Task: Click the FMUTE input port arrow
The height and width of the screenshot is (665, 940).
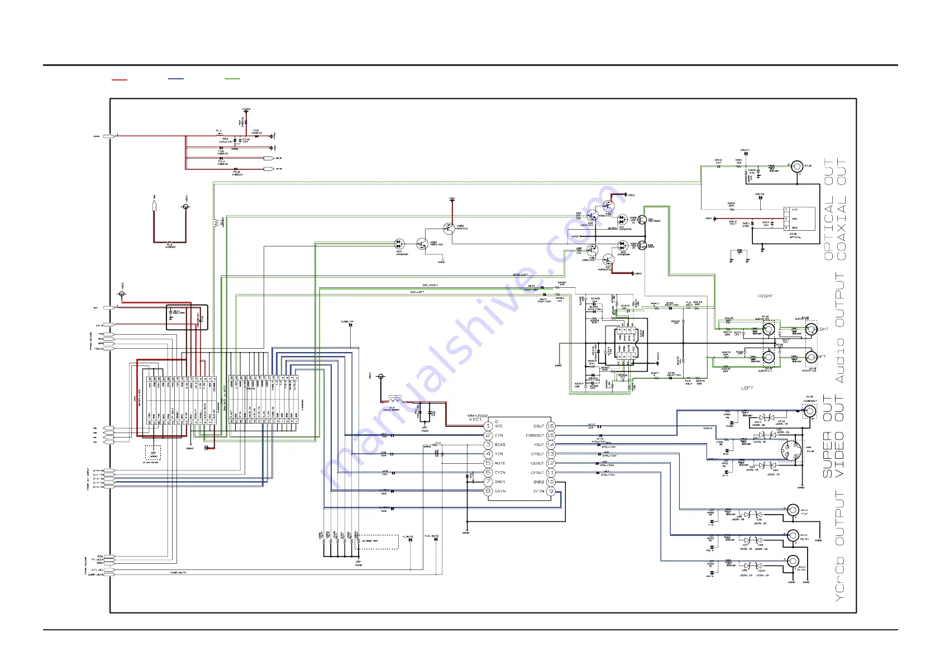Action: pyautogui.click(x=109, y=349)
